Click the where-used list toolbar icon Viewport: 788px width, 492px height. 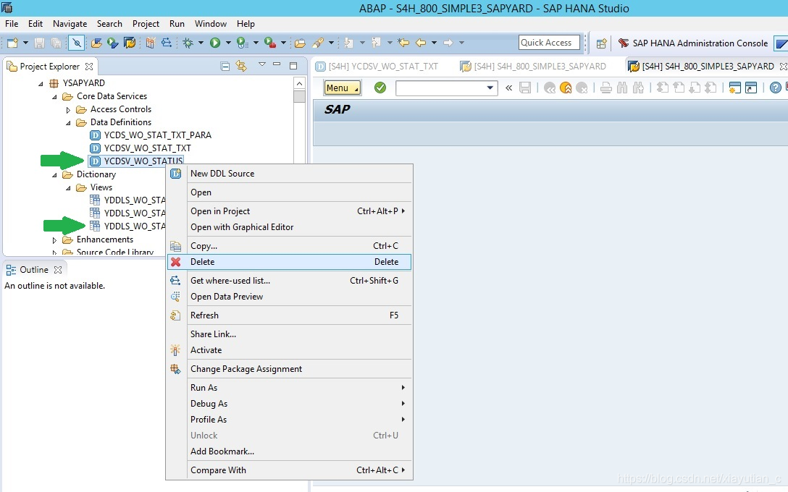pos(167,43)
